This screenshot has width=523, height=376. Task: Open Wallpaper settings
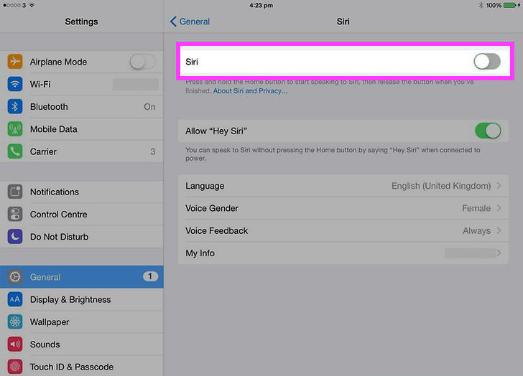82,321
